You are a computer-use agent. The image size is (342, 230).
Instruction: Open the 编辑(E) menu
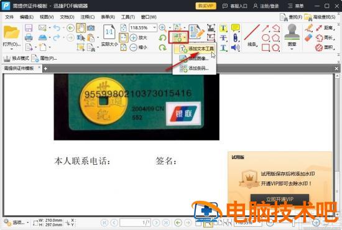click(x=26, y=17)
